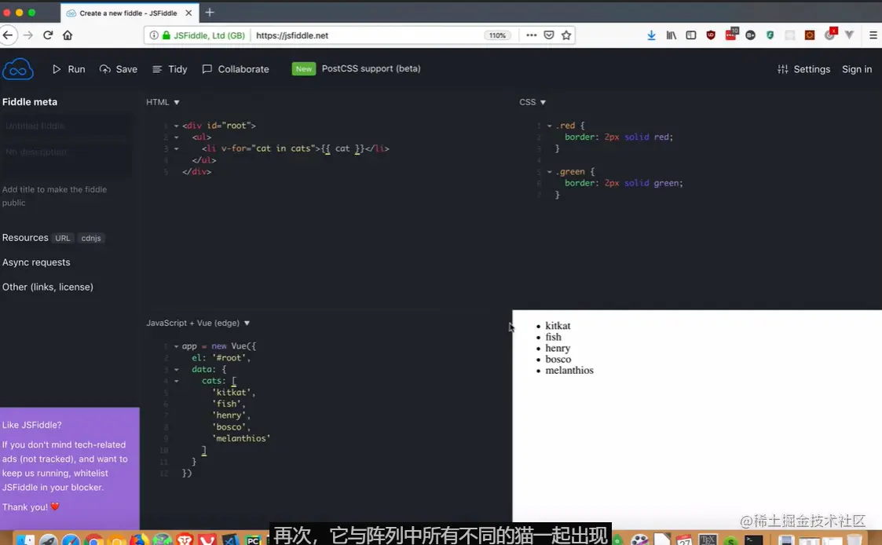
Task: Open the JavaScript + Vue (edge) dropdown
Action: (x=198, y=323)
